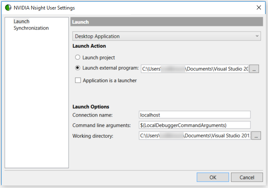The width and height of the screenshot is (268, 188).
Task: Click the Connection name label
Action: pyautogui.click(x=93, y=115)
